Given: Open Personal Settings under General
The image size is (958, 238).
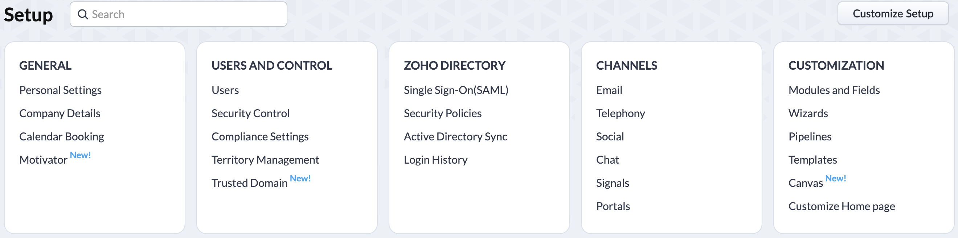Looking at the screenshot, I should (x=60, y=90).
